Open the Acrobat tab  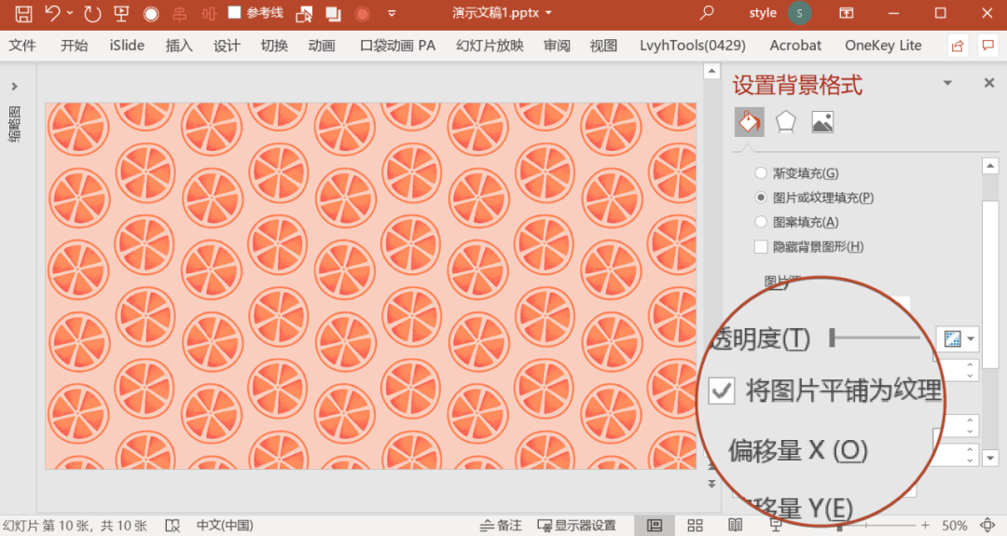tap(795, 46)
